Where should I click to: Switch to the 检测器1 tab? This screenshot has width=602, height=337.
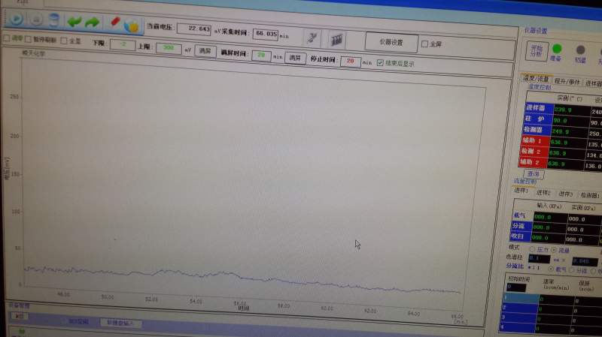click(x=589, y=195)
